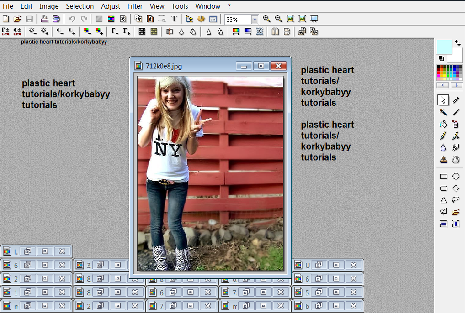Open the Tools menu
Viewport: 468px width, 313px height.
(x=180, y=6)
